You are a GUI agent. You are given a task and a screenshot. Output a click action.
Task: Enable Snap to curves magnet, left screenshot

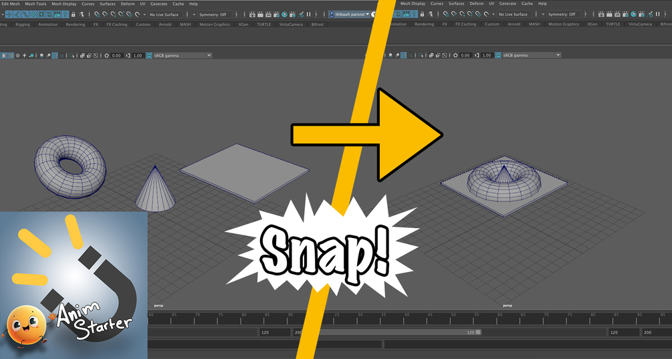pos(105,14)
